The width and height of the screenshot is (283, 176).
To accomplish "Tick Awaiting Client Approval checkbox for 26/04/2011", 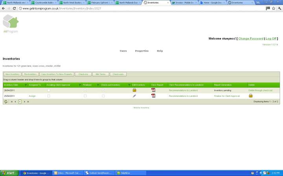I will (x=49, y=90).
